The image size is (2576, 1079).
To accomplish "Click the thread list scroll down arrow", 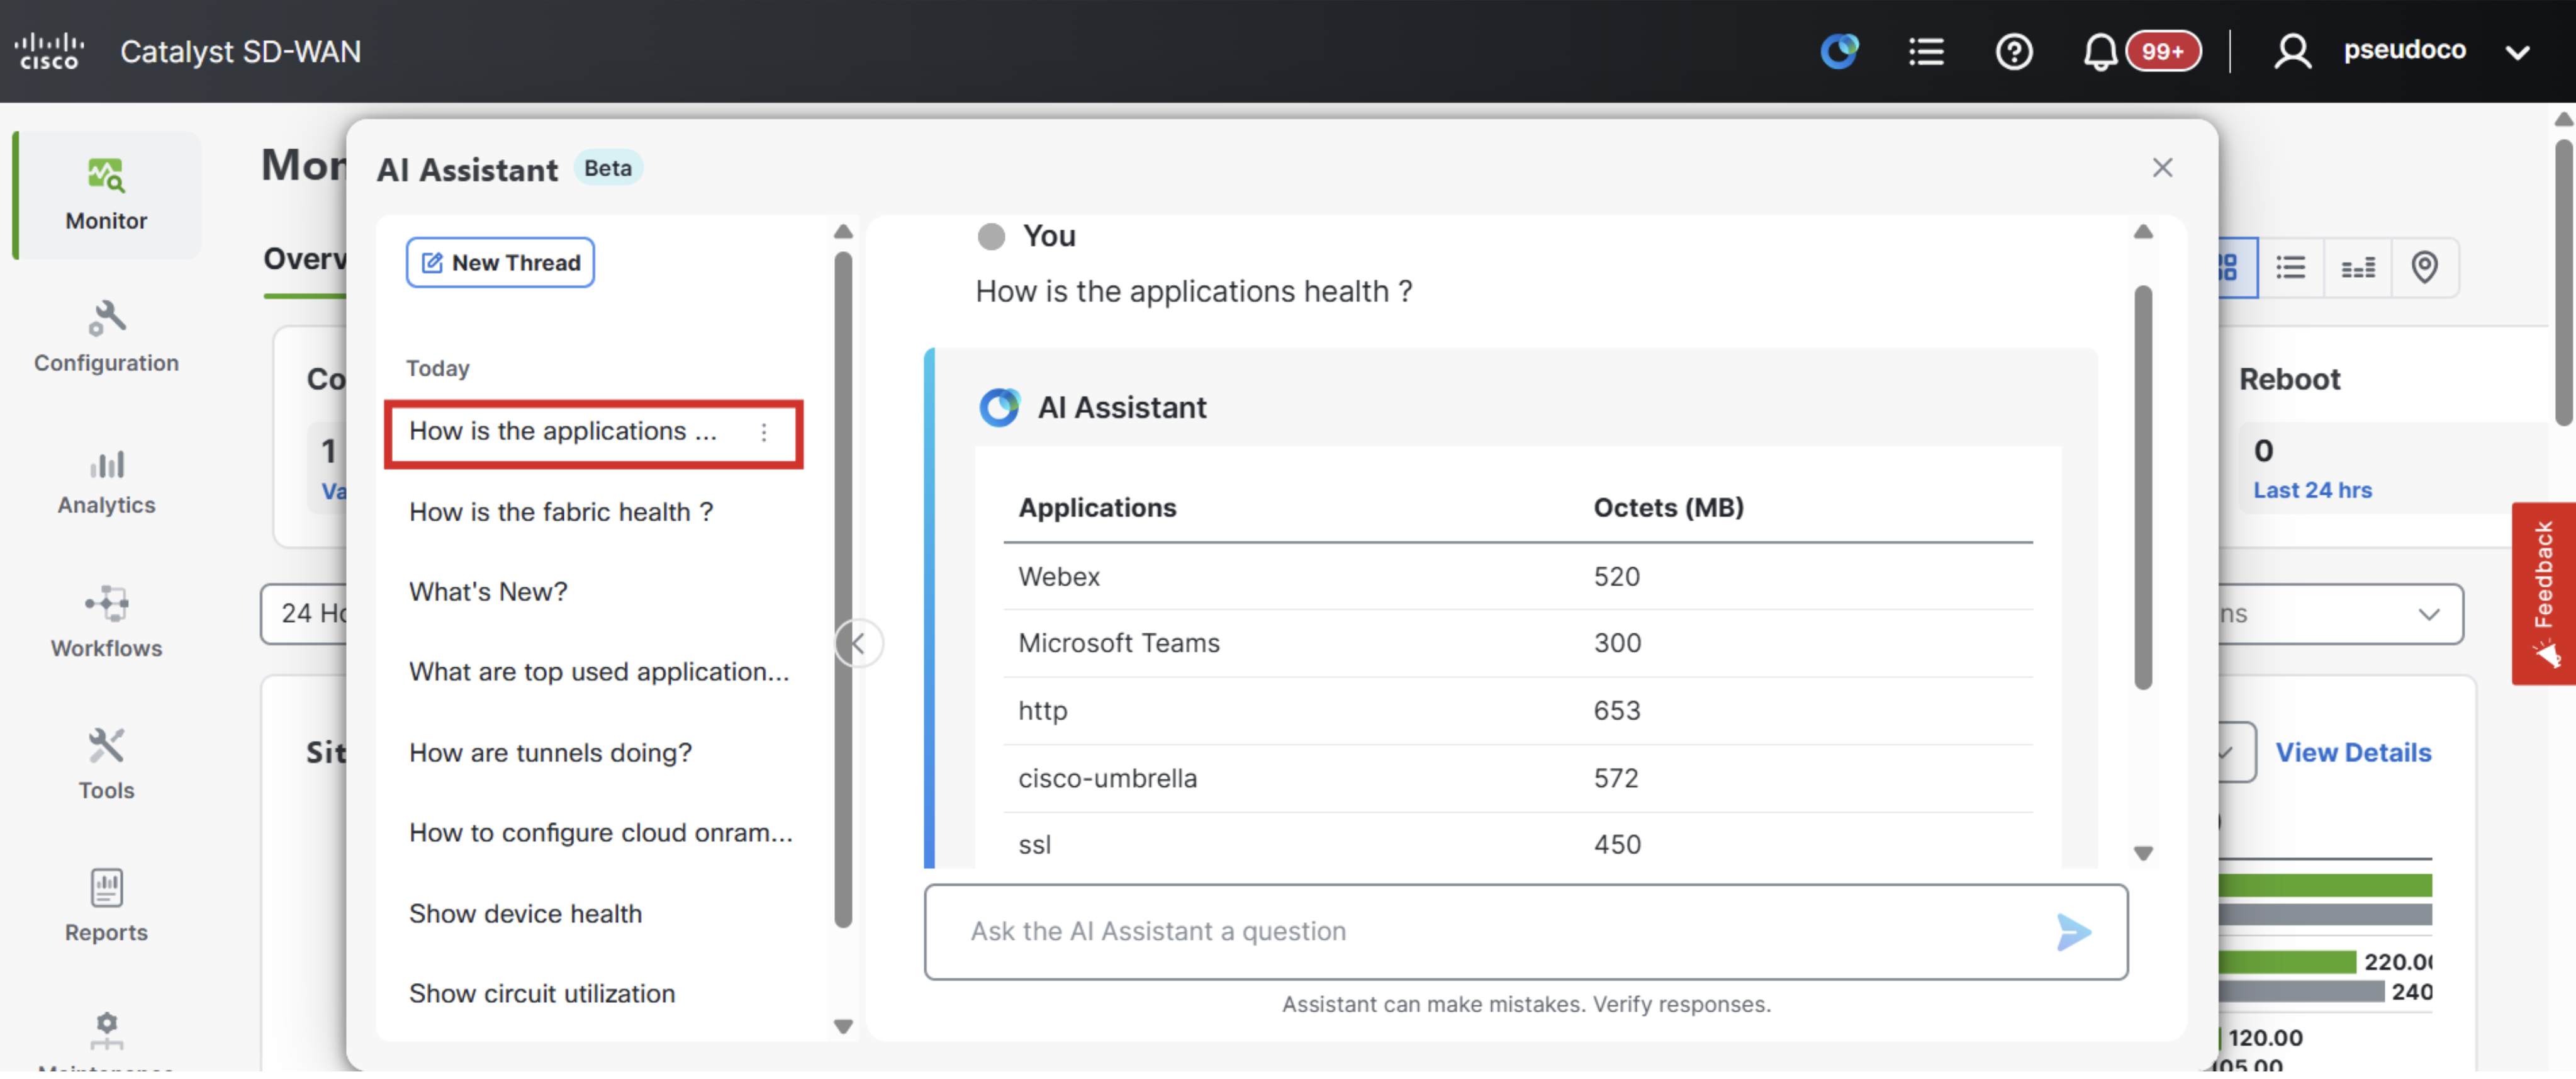I will pos(843,1027).
